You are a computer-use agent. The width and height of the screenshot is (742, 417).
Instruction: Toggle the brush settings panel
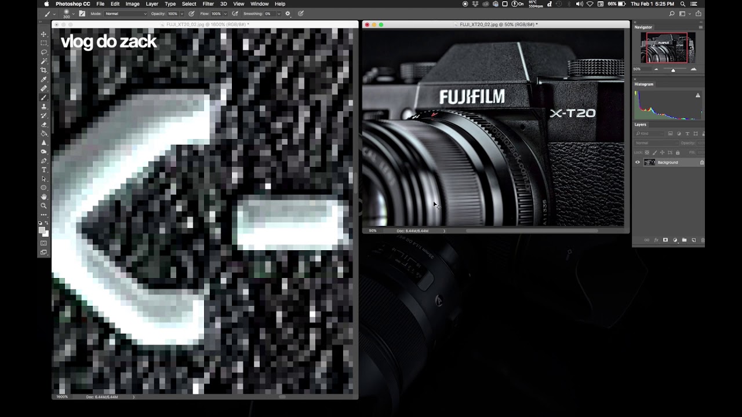point(82,13)
